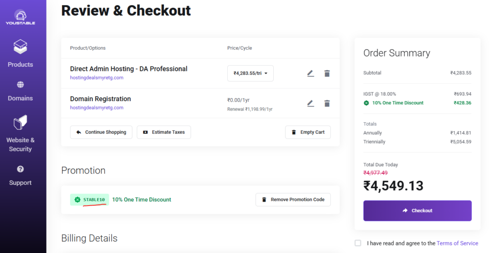Click the Price/Cycle column header
Viewport: 491px width, 253px height.
point(240,48)
